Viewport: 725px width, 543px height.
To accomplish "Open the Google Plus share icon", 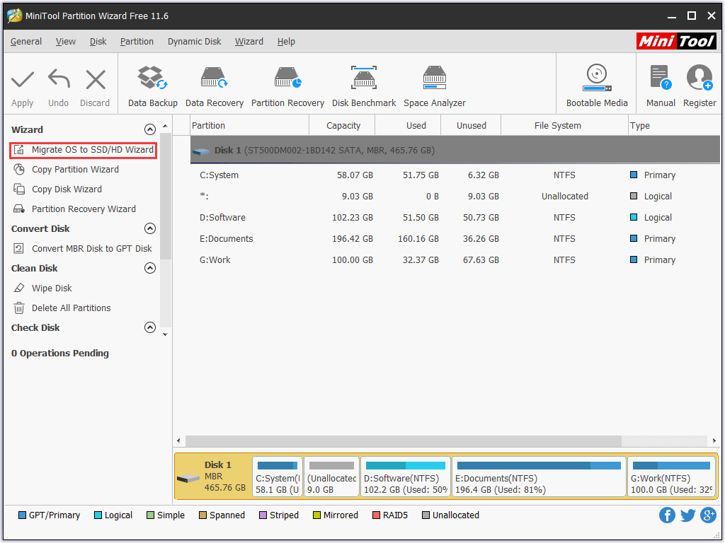I will tap(708, 515).
